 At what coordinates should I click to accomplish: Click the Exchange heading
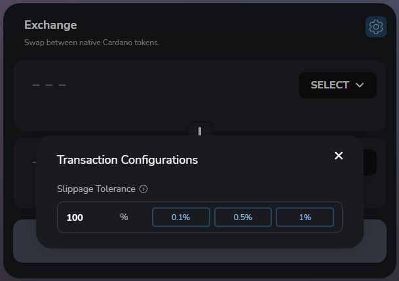pyautogui.click(x=50, y=25)
